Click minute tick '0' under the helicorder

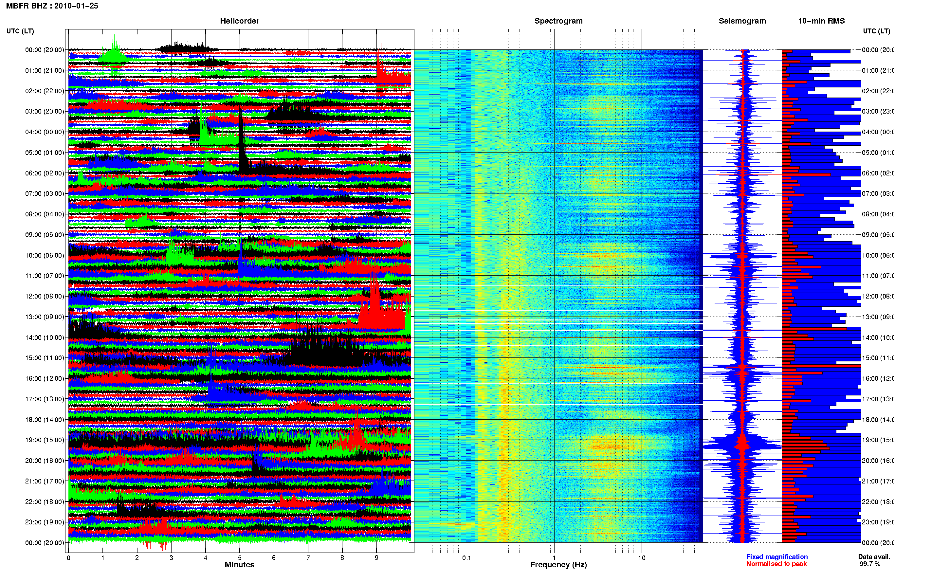tap(68, 558)
